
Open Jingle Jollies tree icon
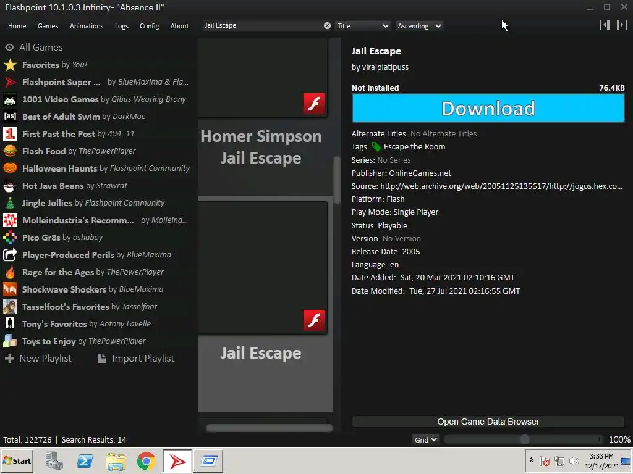[x=10, y=203]
